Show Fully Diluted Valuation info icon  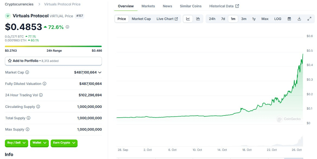pyautogui.click(x=44, y=84)
